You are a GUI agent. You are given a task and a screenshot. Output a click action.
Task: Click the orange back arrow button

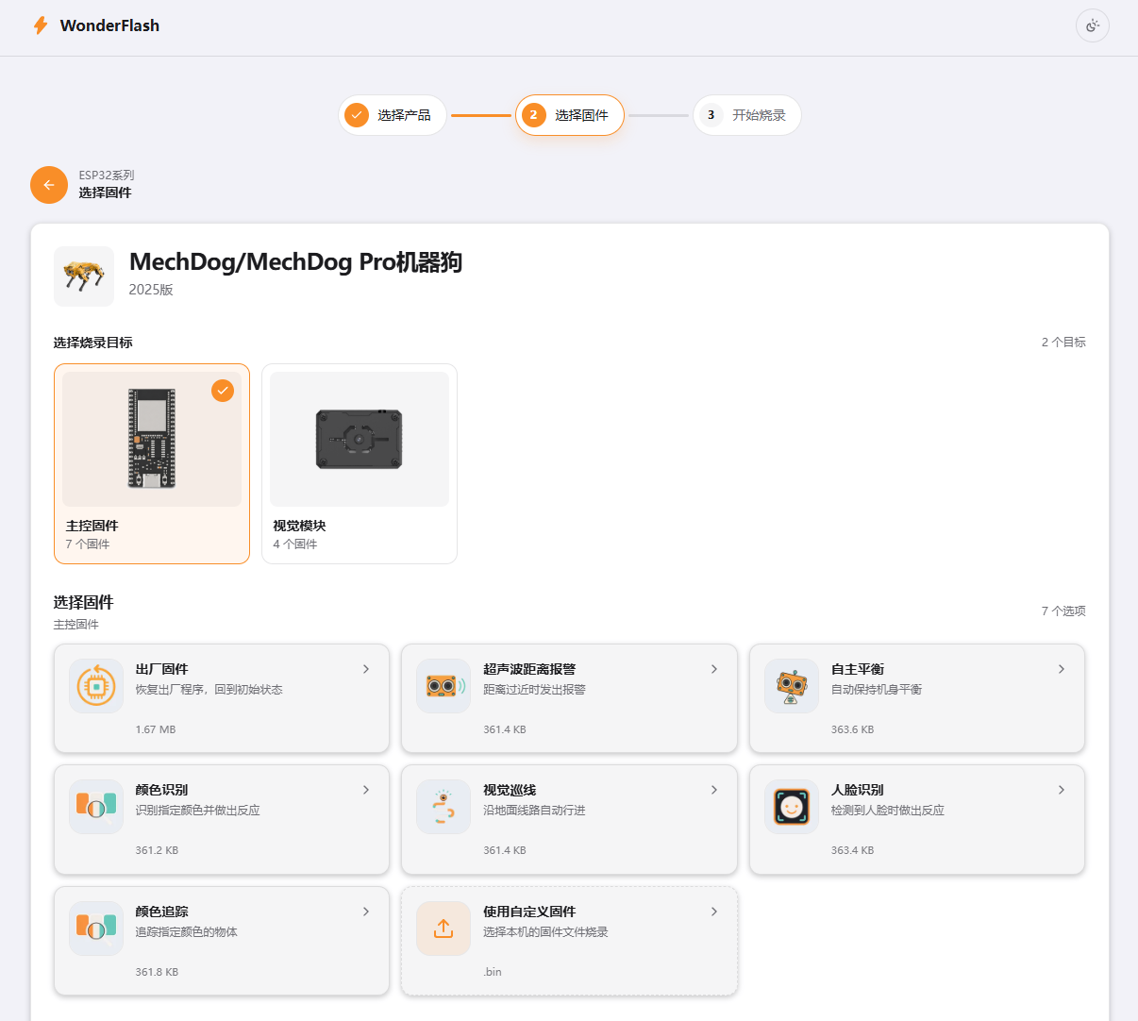click(x=49, y=185)
